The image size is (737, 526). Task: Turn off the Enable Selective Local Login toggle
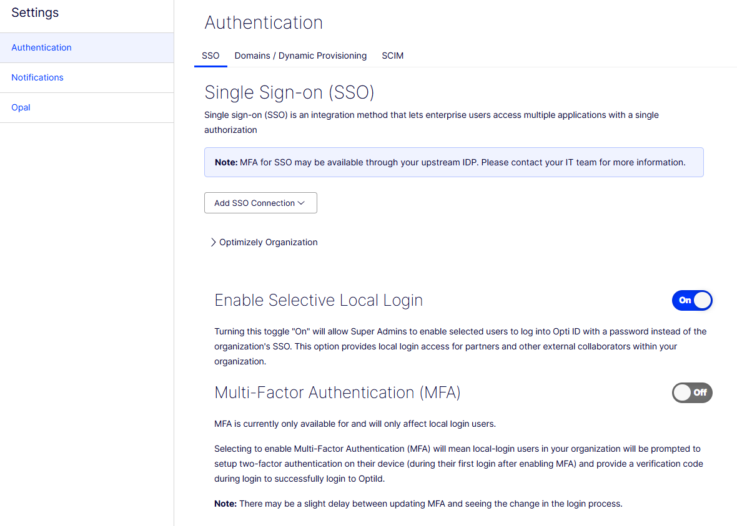click(x=691, y=300)
